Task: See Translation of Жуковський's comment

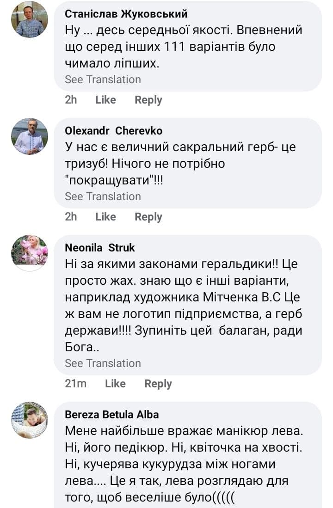Action: click(x=103, y=80)
